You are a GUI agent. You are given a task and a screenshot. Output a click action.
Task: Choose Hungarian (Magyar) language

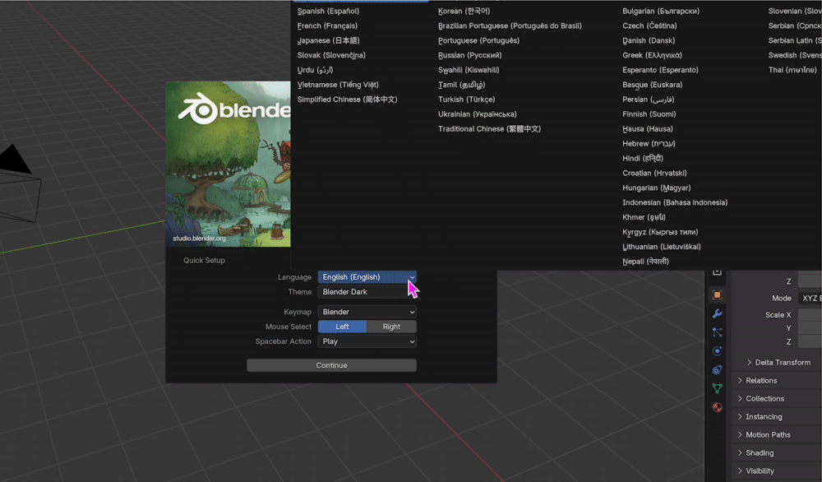pyautogui.click(x=656, y=188)
